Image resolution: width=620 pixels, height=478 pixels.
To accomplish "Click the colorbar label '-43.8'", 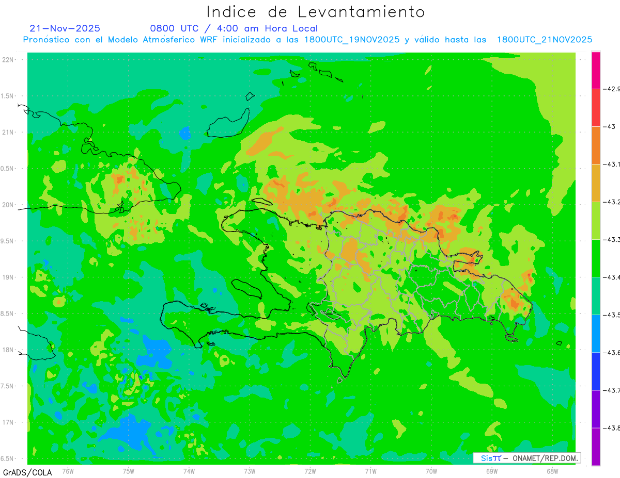I will click(x=612, y=428).
